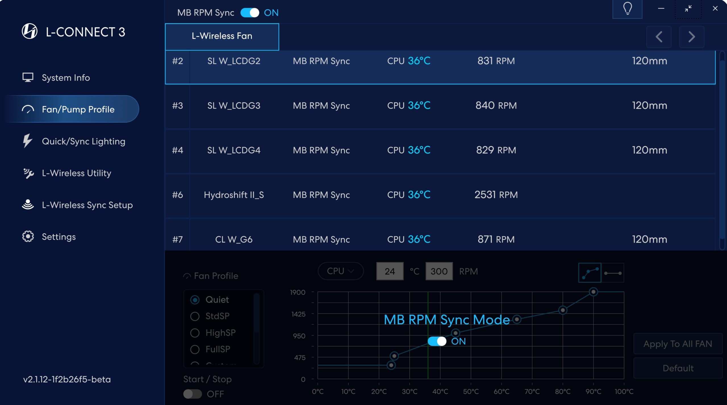This screenshot has height=405, width=727.
Task: Click the Apply To All FAN button
Action: pos(678,344)
